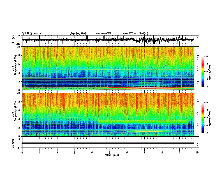Click the flat ch.3 voltage trace
Image resolution: width=222 pixels, height=171 pixels.
click(x=108, y=143)
